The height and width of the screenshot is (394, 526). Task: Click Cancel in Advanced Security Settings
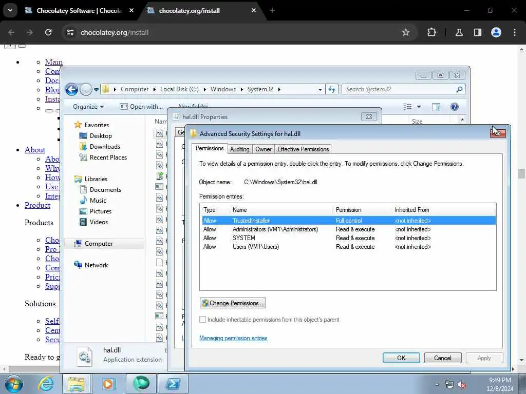click(442, 358)
